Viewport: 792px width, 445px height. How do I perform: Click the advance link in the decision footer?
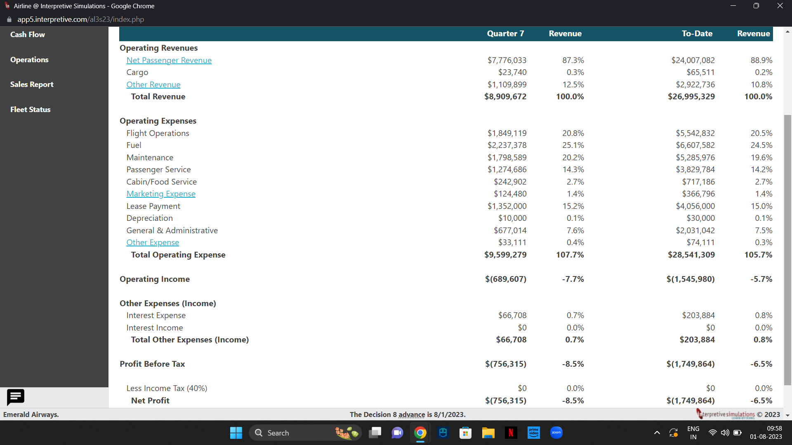(x=412, y=415)
